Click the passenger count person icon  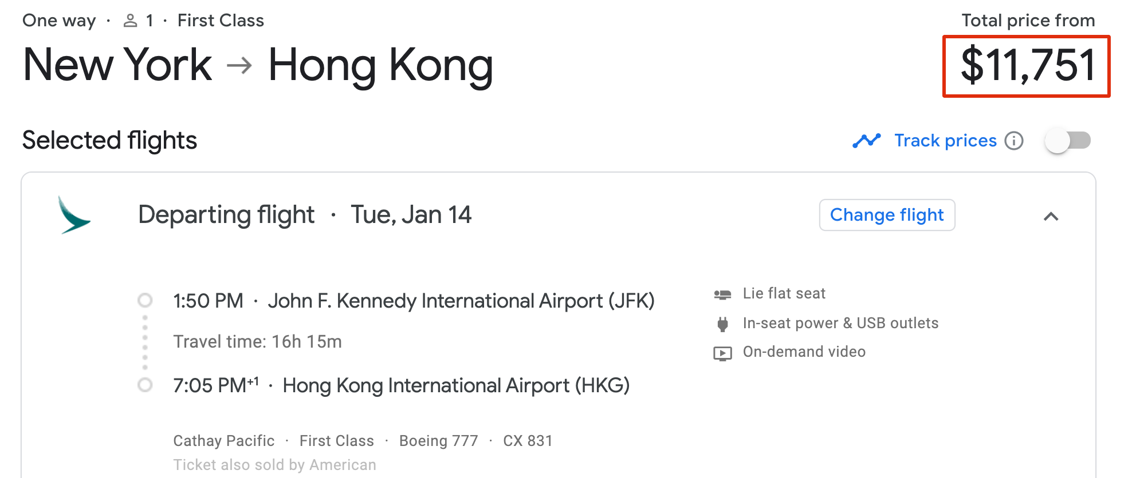pos(129,19)
